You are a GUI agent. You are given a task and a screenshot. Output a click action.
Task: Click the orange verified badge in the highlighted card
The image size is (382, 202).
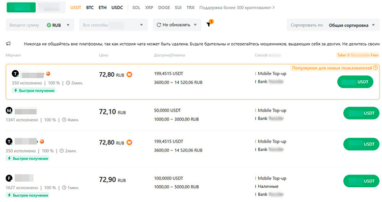coord(48,73)
